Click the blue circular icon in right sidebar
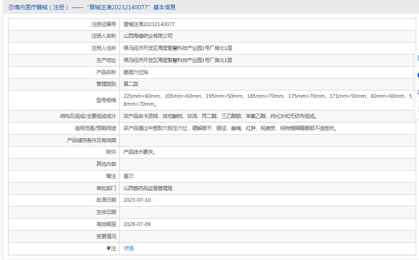The width and height of the screenshot is (419, 260). coord(418,75)
